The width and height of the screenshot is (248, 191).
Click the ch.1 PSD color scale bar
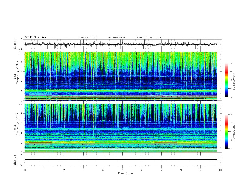(x=227, y=80)
